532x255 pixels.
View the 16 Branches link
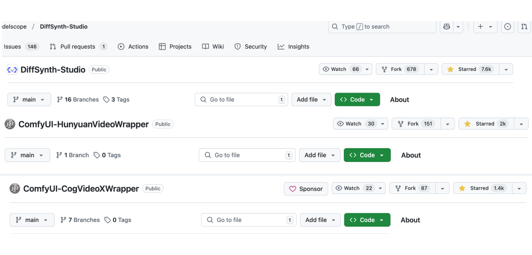coord(78,100)
